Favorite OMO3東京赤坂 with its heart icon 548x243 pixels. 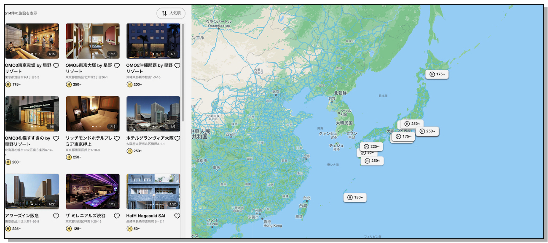(56, 66)
